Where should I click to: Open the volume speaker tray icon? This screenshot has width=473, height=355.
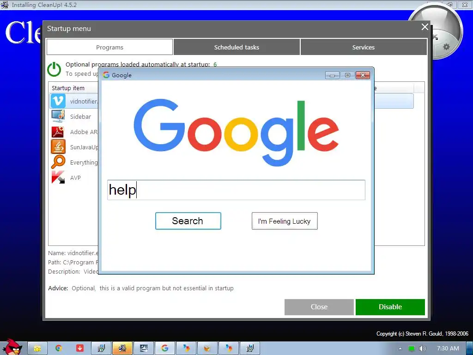tap(422, 349)
